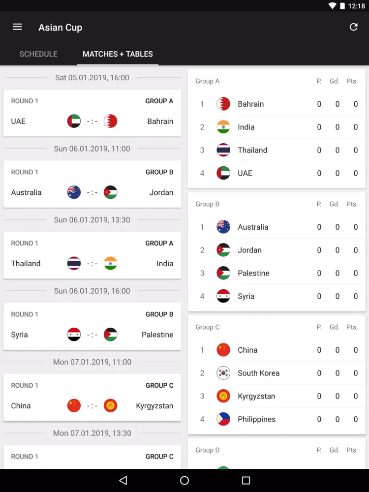Tap Australia flag in Group B table

[x=223, y=227]
